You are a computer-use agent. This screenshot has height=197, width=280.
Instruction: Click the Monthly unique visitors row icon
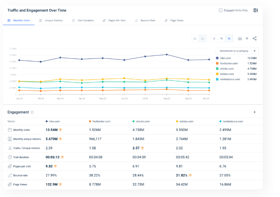click(10, 139)
